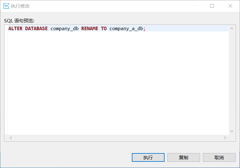Screen dimensions: 240x168
Task: Click the DATABASE keyword in SQL preview
Action: [36, 29]
